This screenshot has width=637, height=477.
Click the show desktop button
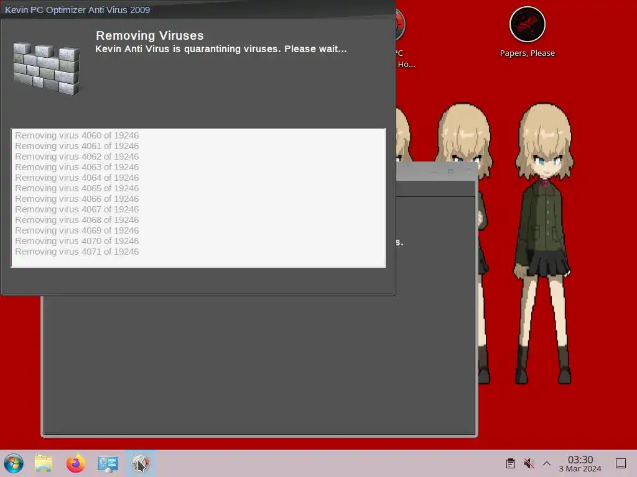click(x=621, y=463)
